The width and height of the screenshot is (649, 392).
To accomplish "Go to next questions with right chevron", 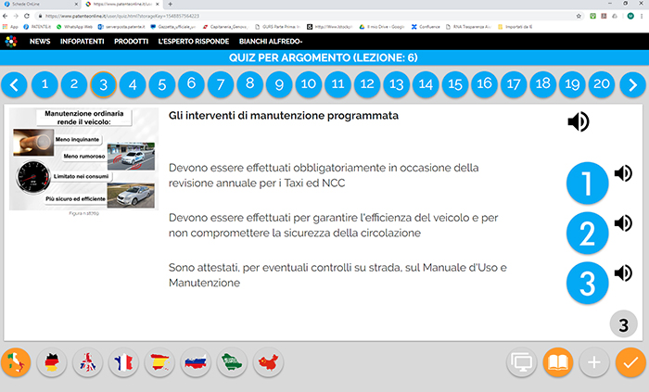I will (632, 86).
